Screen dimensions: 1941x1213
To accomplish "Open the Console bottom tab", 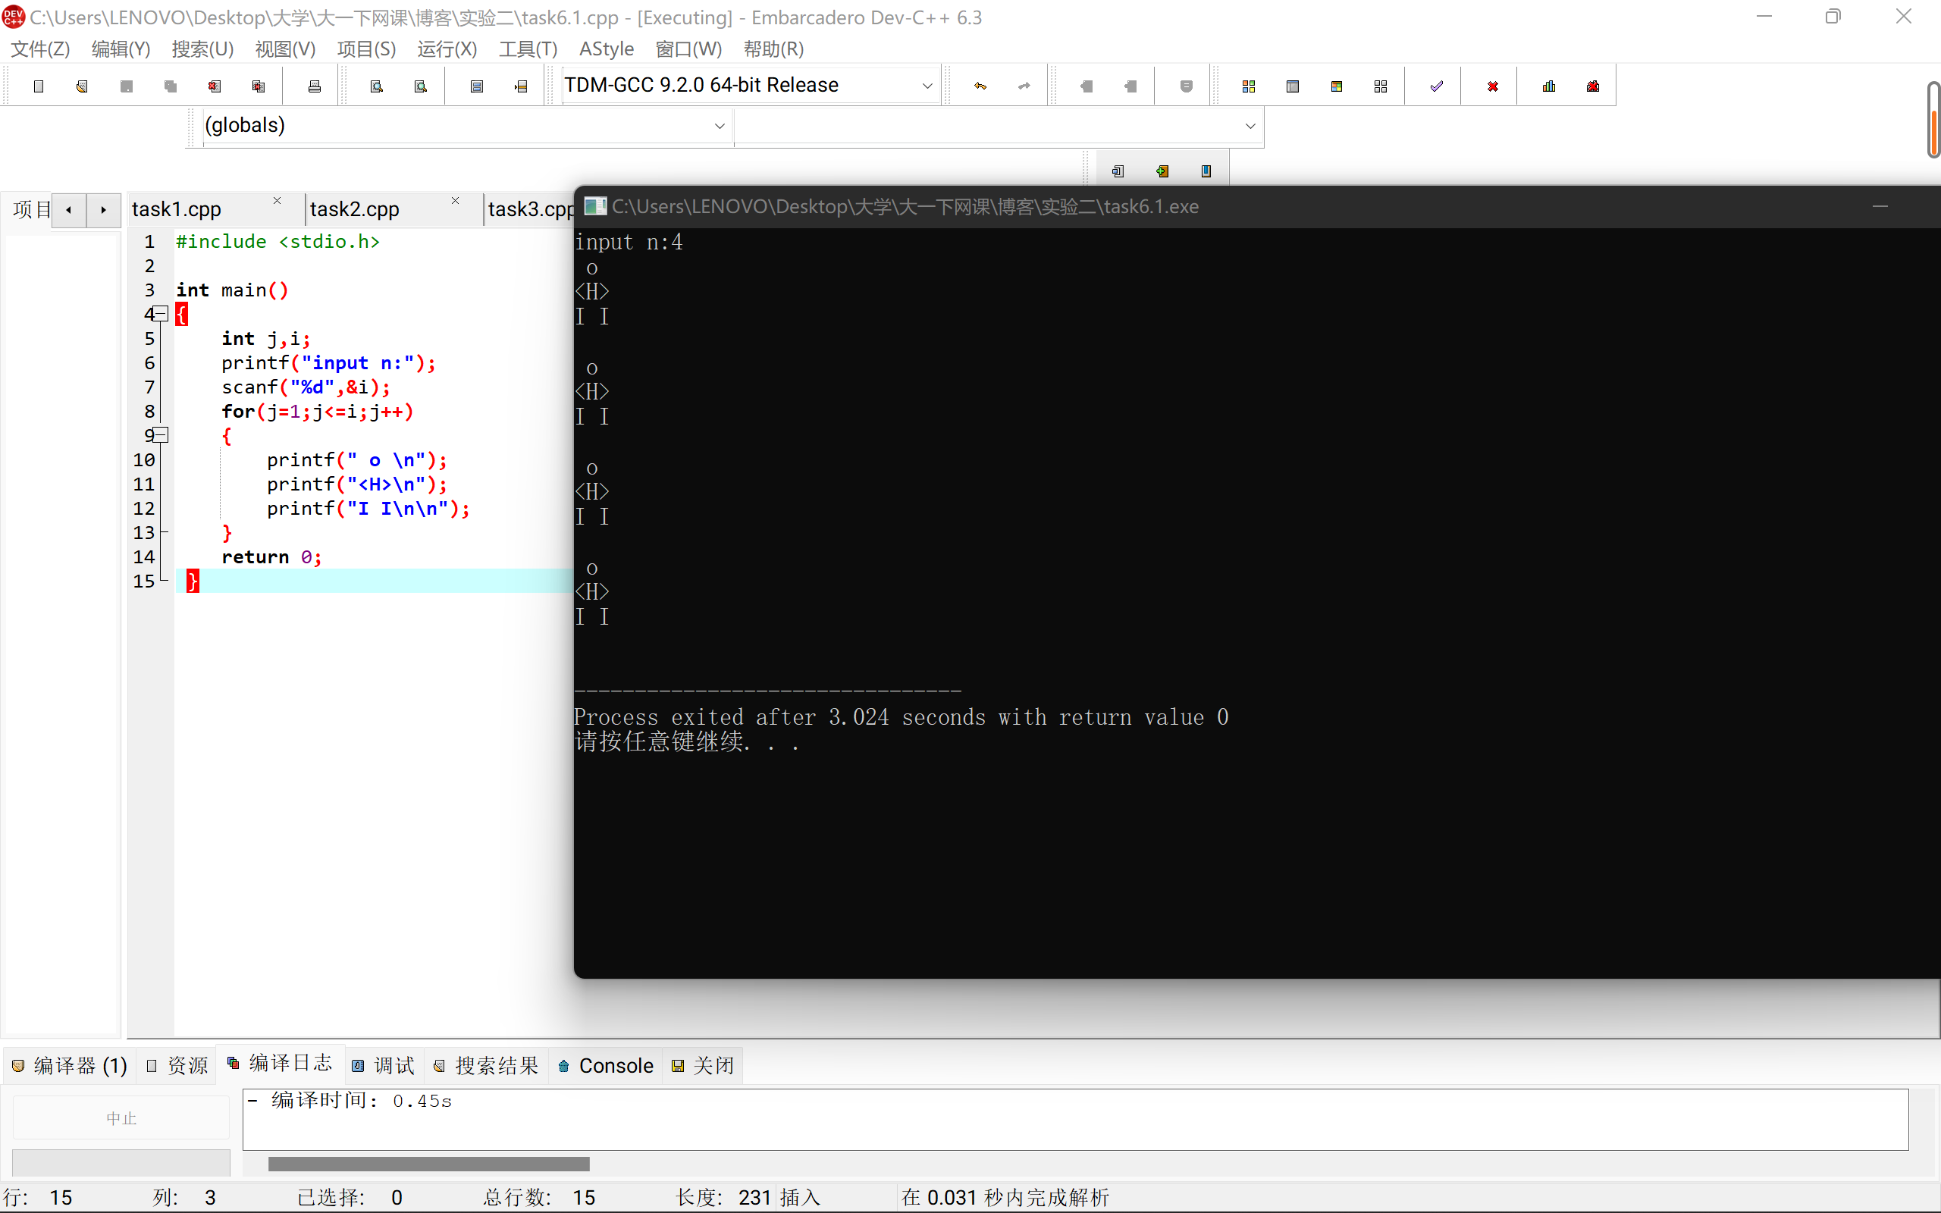I will [x=607, y=1065].
